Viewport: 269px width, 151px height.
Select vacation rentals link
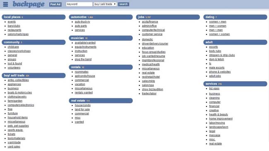tap(80, 84)
